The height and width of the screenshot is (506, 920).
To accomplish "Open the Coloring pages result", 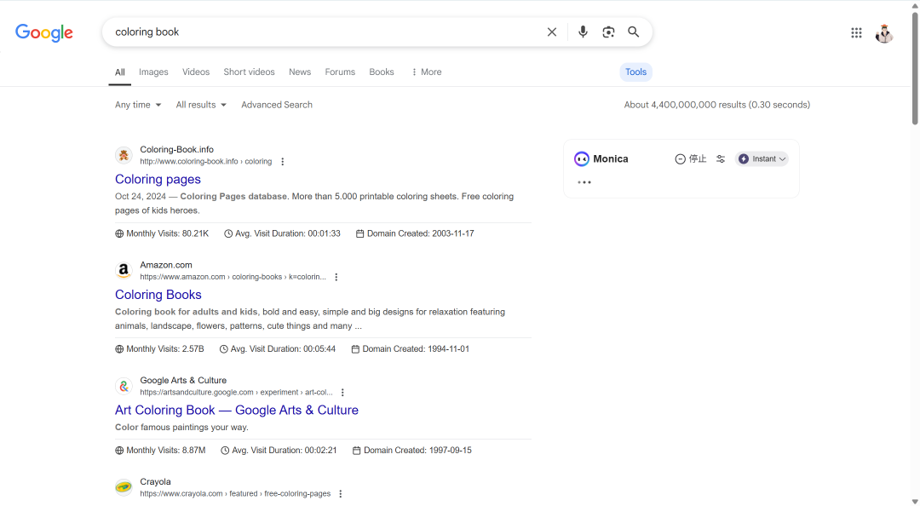I will (x=158, y=179).
